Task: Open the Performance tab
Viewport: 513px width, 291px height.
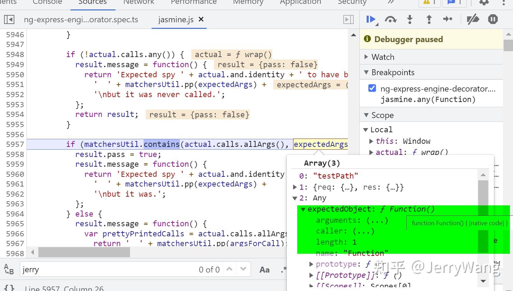Action: pos(194,2)
